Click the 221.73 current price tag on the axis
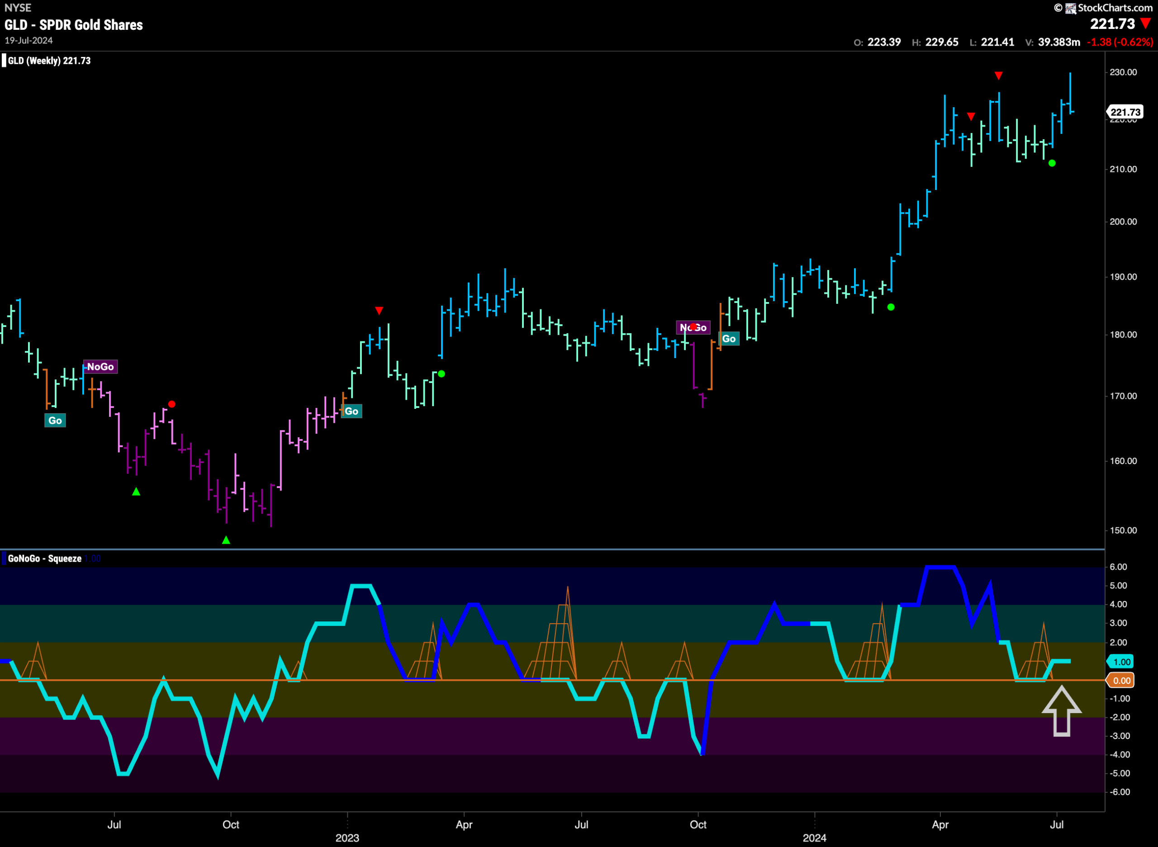Screen dimensions: 1158x847 pyautogui.click(x=1125, y=112)
